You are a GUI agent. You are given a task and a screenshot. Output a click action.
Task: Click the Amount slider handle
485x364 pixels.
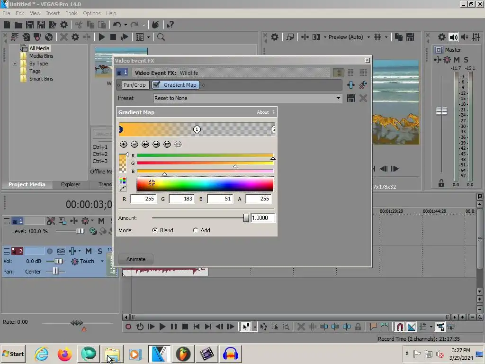pyautogui.click(x=246, y=218)
